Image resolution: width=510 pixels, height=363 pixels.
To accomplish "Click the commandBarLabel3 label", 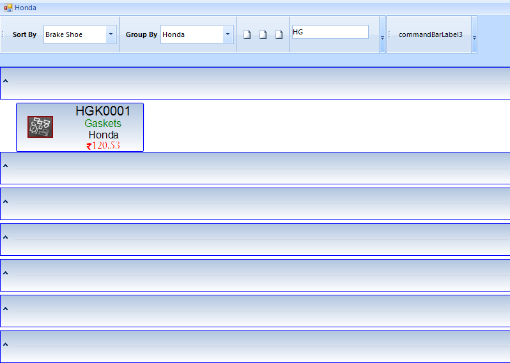I will coord(430,34).
